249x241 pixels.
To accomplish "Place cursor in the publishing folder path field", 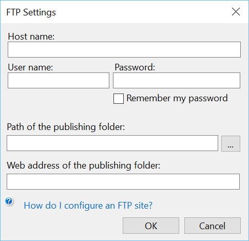I will [x=112, y=143].
